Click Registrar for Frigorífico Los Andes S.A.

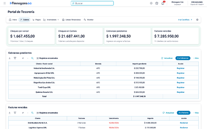(x=181, y=83)
